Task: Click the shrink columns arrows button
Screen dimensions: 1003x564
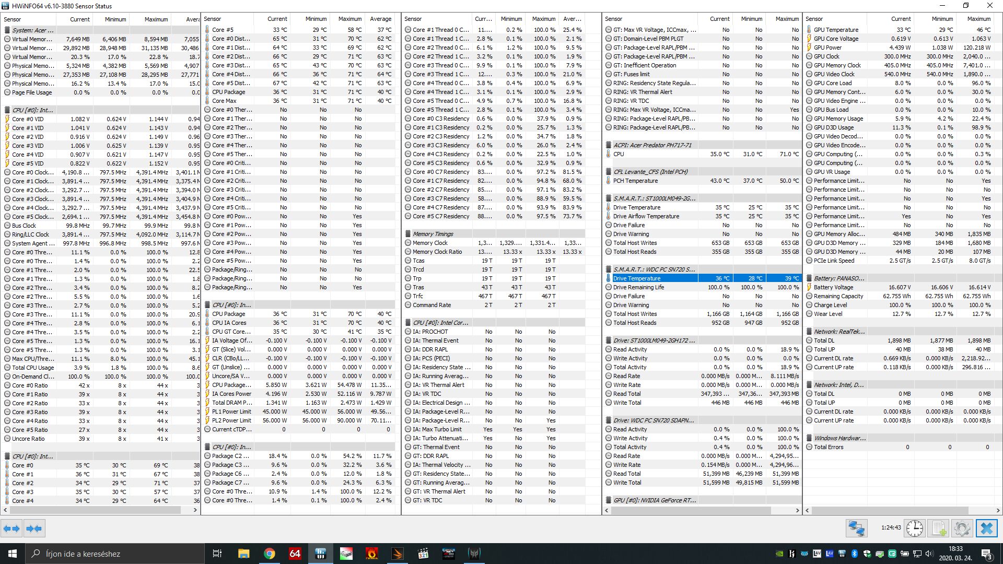Action: (x=34, y=528)
